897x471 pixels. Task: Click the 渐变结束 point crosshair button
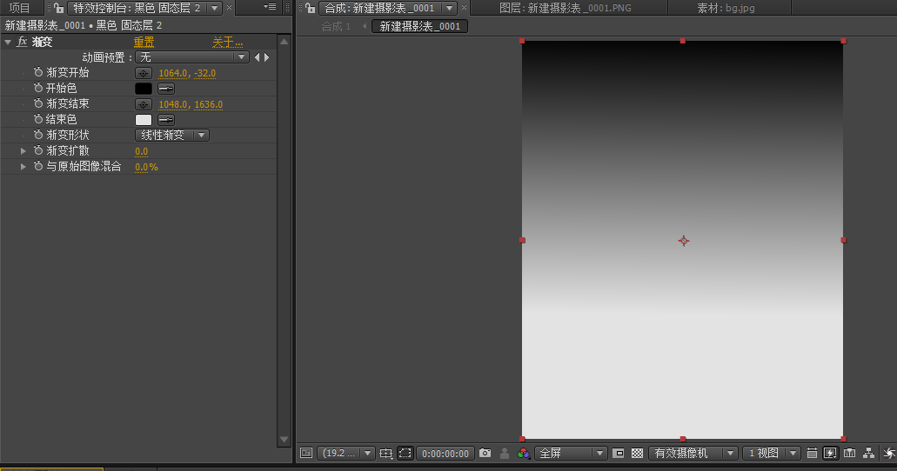pos(144,104)
